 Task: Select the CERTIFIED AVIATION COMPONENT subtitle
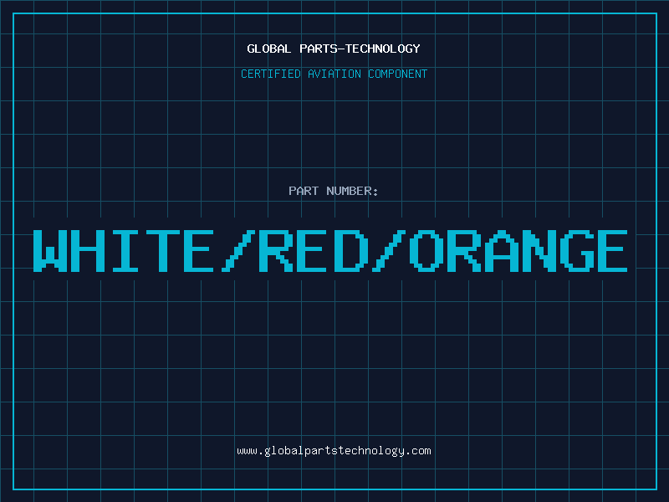pyautogui.click(x=334, y=74)
